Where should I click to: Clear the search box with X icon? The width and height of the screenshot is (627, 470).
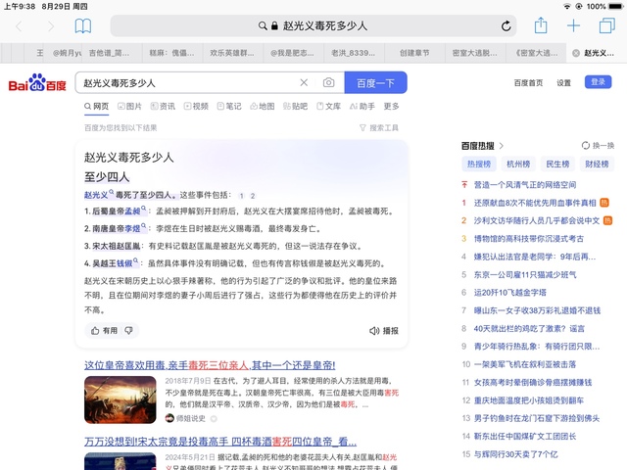304,83
